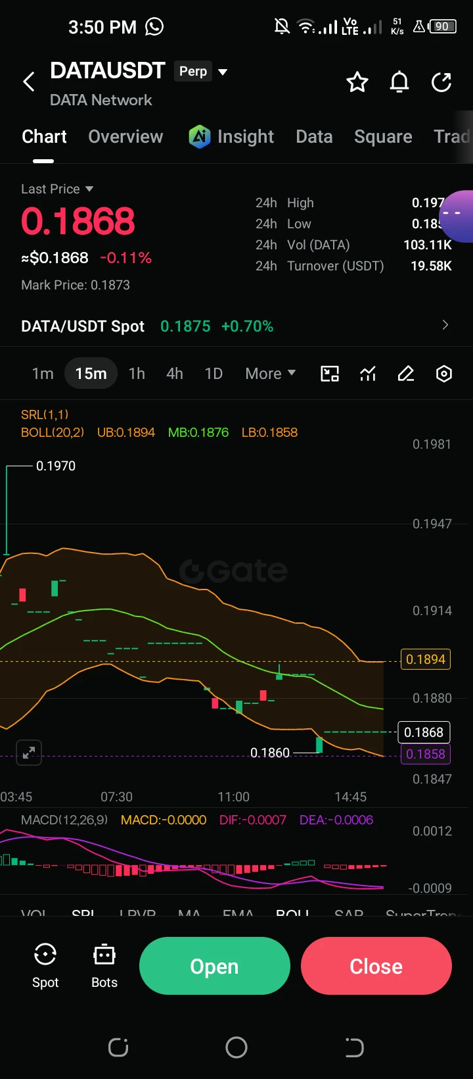
Task: Tap Android back navigation button
Action: 354,1047
